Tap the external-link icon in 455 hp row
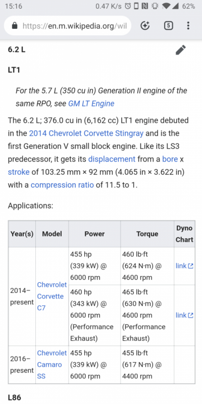The height and width of the screenshot is (404, 202). pos(191,266)
